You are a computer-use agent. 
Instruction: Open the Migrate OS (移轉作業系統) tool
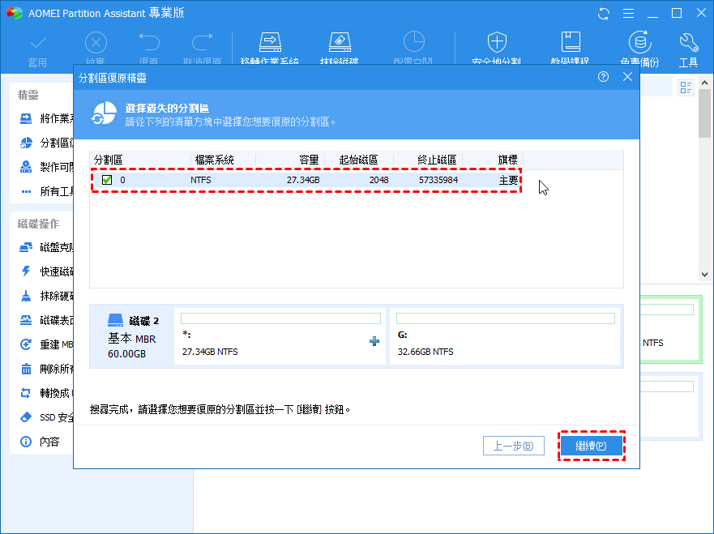tap(270, 49)
